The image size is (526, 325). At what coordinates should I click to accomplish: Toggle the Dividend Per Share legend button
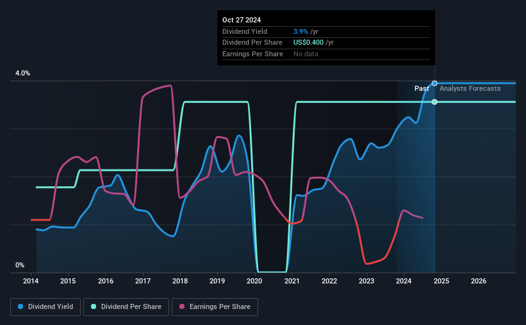[x=126, y=307]
